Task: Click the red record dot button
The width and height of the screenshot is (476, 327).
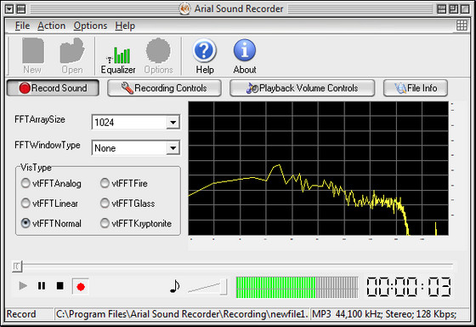Action: pyautogui.click(x=81, y=286)
